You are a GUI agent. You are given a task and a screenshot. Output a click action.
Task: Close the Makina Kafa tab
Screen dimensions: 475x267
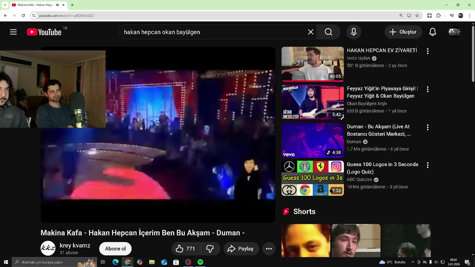[x=63, y=5]
